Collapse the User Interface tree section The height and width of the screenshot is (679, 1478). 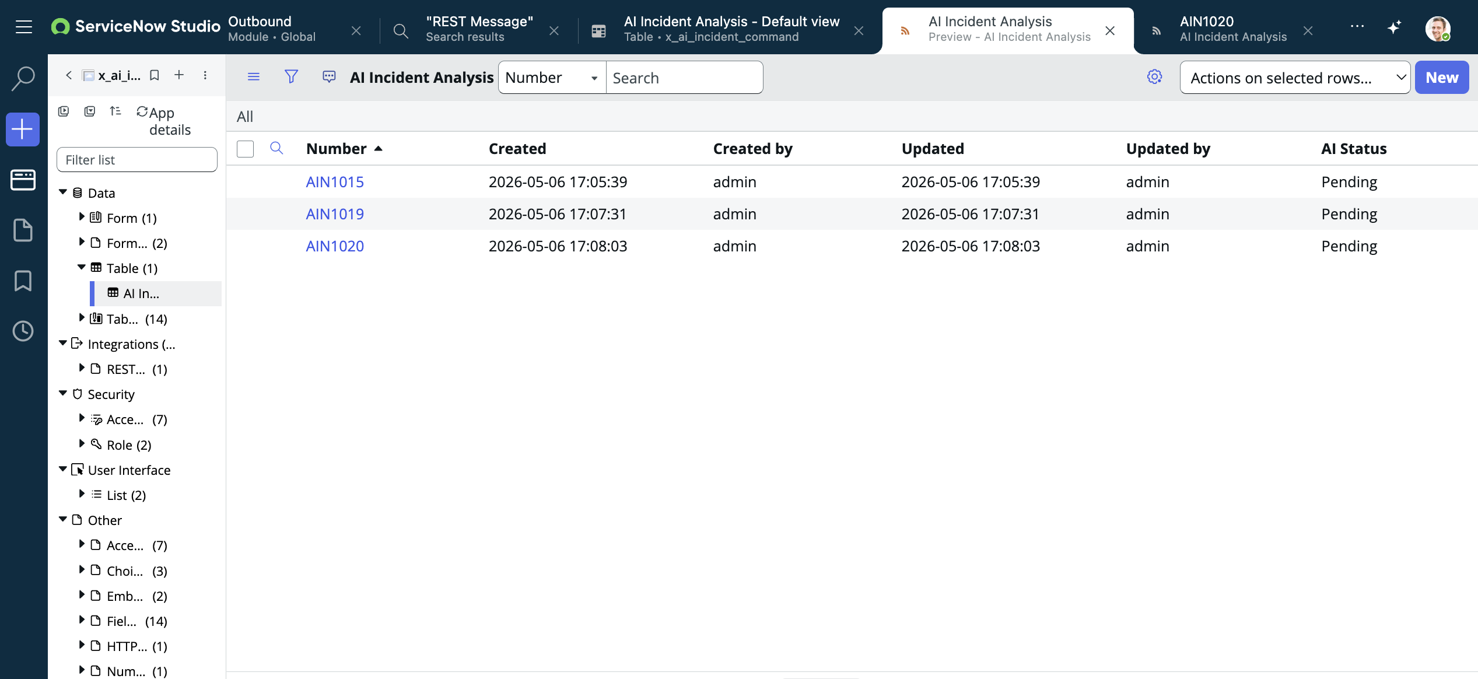(63, 469)
